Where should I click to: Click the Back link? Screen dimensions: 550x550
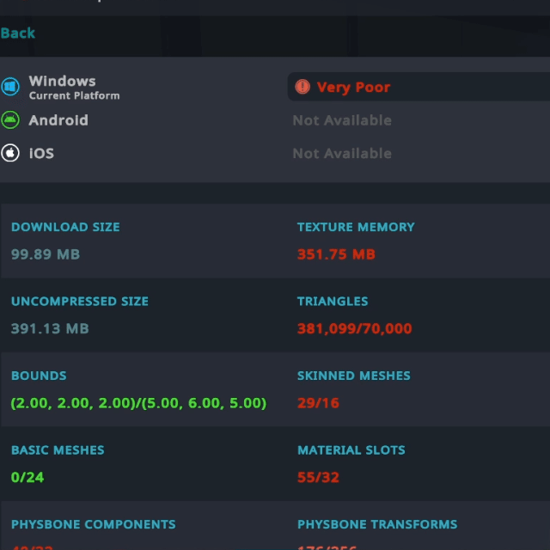[x=18, y=34]
